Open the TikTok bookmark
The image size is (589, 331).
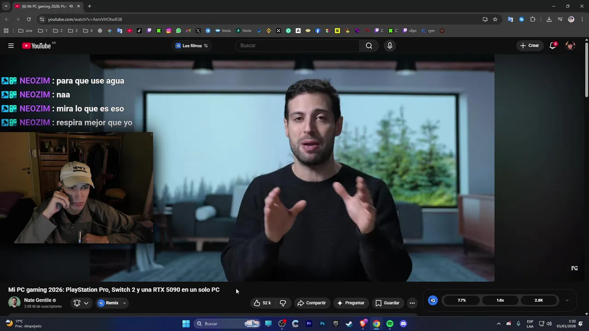point(139,31)
